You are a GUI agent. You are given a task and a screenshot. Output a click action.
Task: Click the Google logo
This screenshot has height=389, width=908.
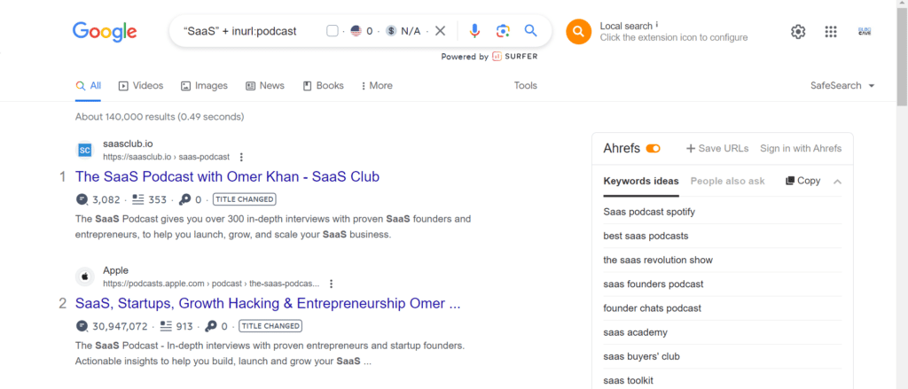tap(105, 31)
